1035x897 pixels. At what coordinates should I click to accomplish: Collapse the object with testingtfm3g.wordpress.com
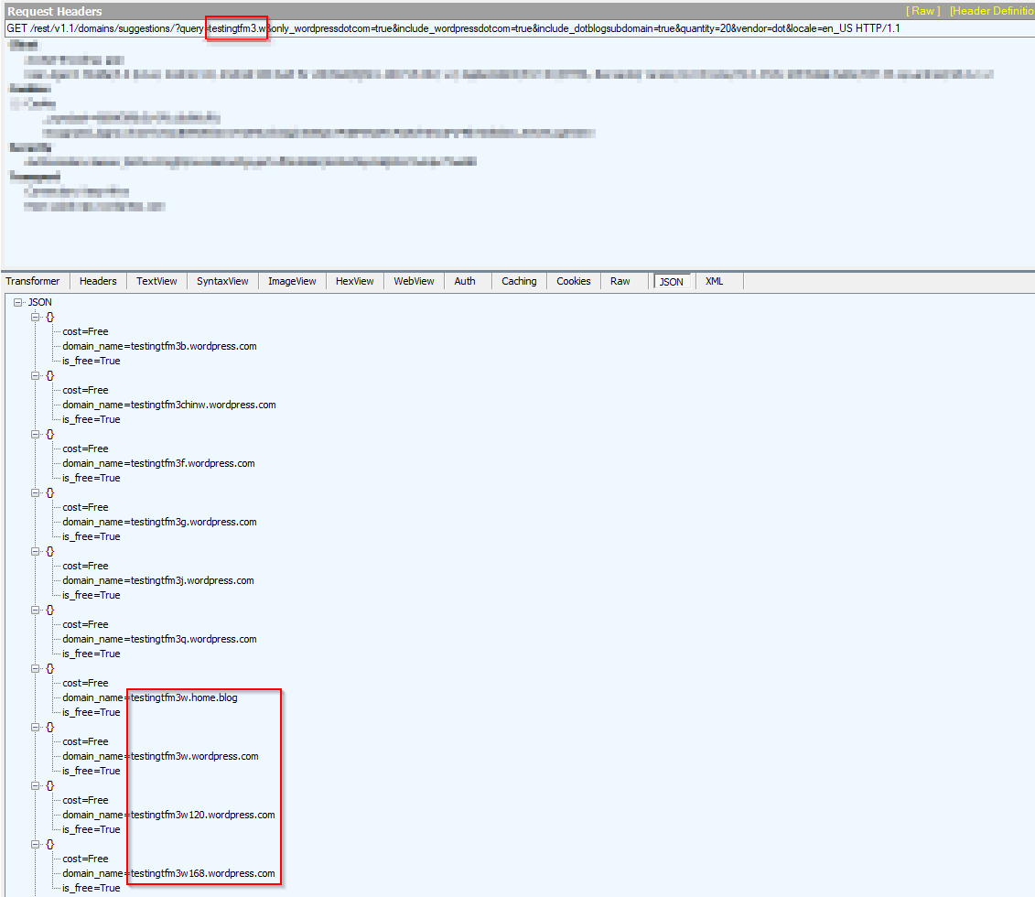36,493
